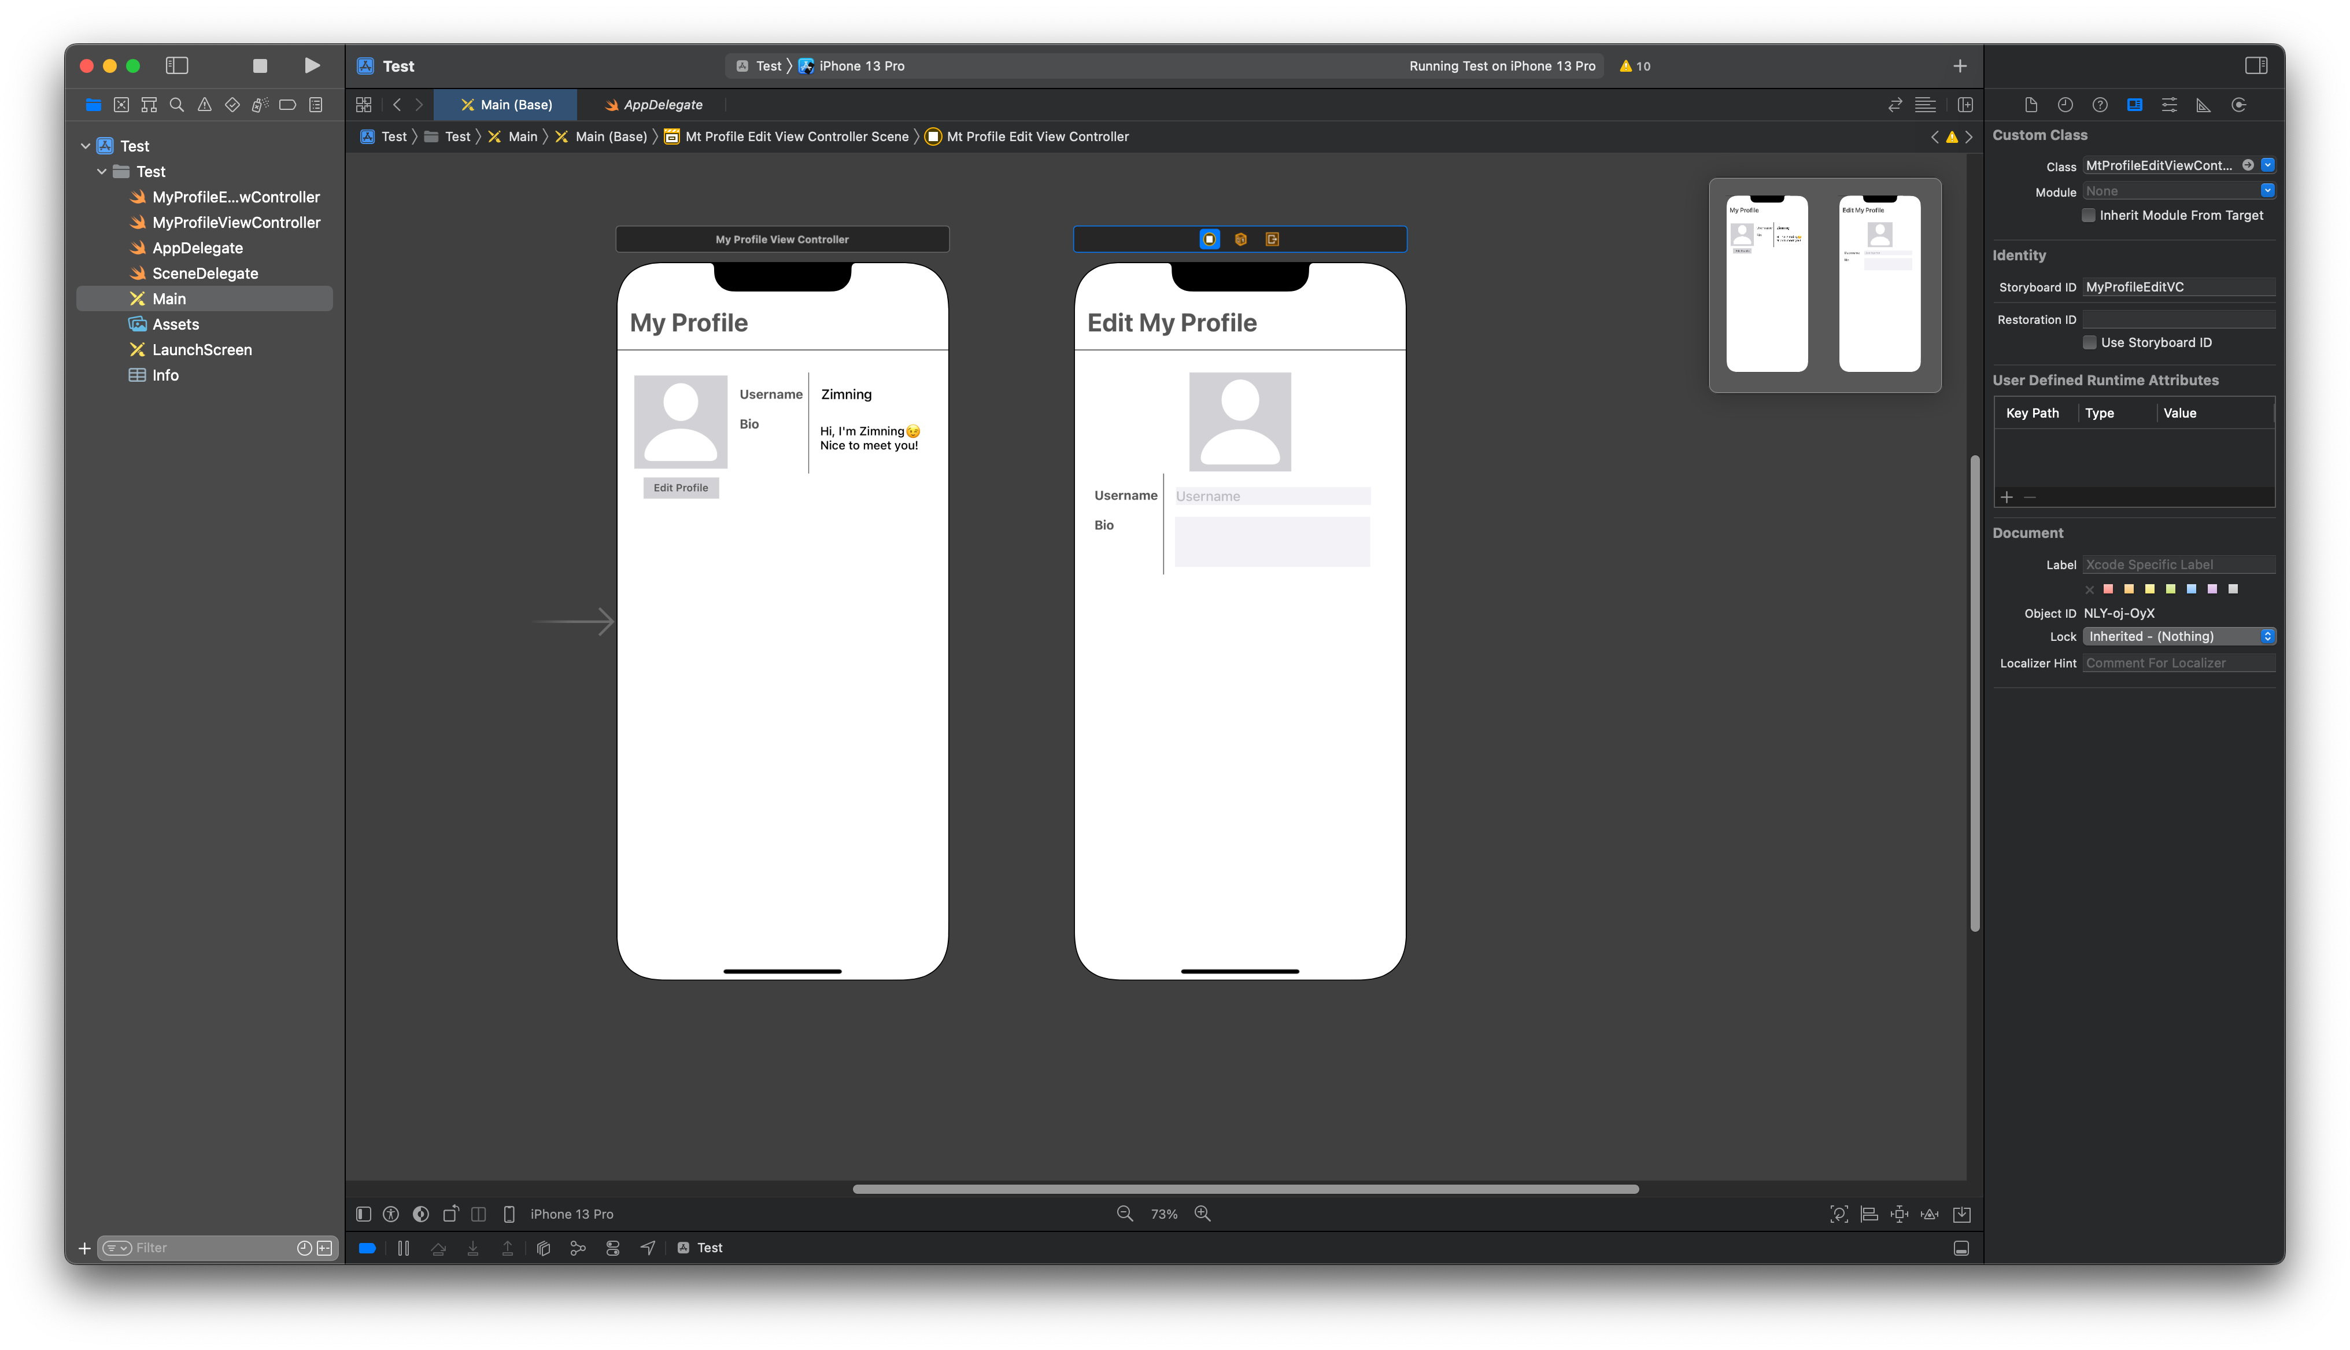This screenshot has width=2350, height=1350.
Task: Click the canvas zoom in icon
Action: pyautogui.click(x=1203, y=1213)
